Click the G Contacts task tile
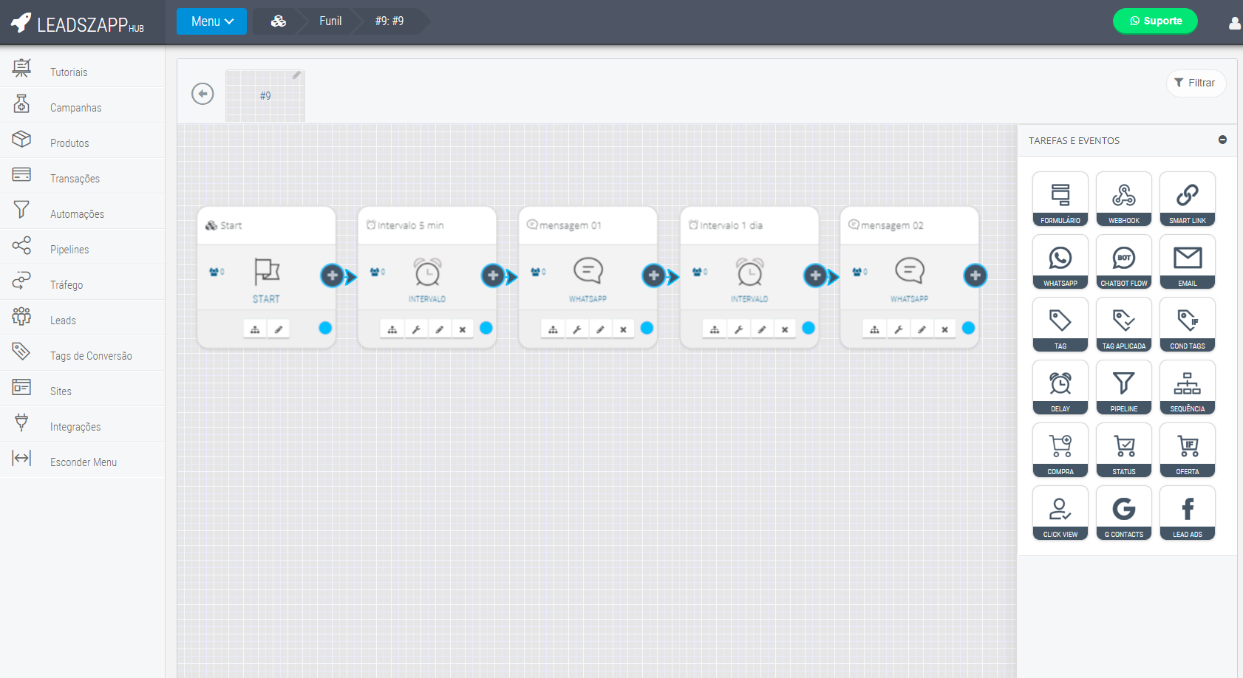This screenshot has width=1243, height=678. 1123,513
